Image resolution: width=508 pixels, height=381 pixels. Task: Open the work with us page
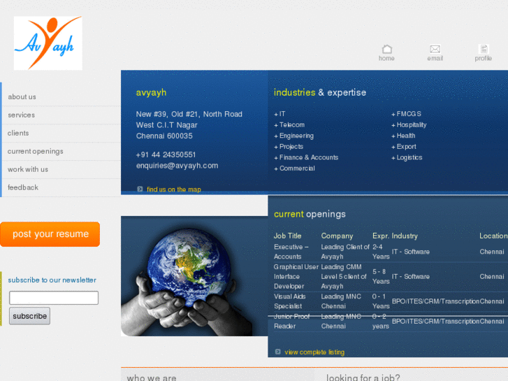tap(28, 169)
